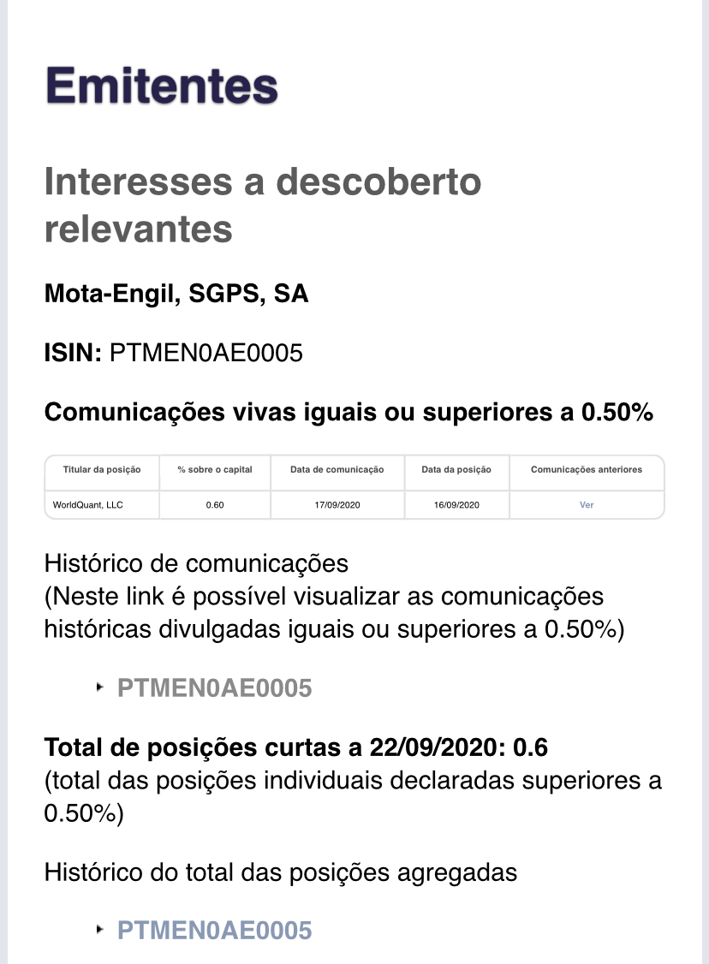The image size is (709, 964).
Task: Open gray PTMEN0AE0005 link under Histórico de comunicações
Action: 214,688
